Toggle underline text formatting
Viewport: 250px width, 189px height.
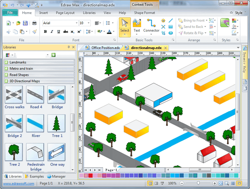click(58, 31)
